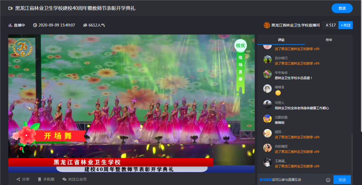Screen dimensions: 362x185
Task: Follow the channel with +关注 button
Action: (345, 25)
